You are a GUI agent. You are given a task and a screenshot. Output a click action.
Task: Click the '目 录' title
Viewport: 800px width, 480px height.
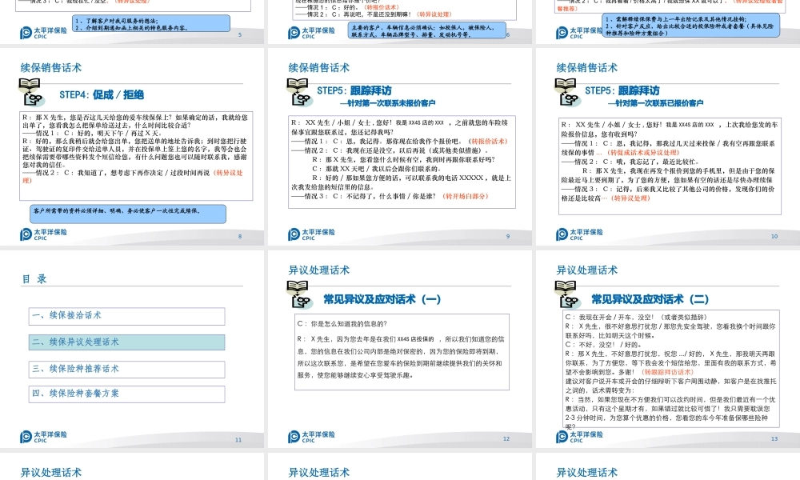point(34,279)
